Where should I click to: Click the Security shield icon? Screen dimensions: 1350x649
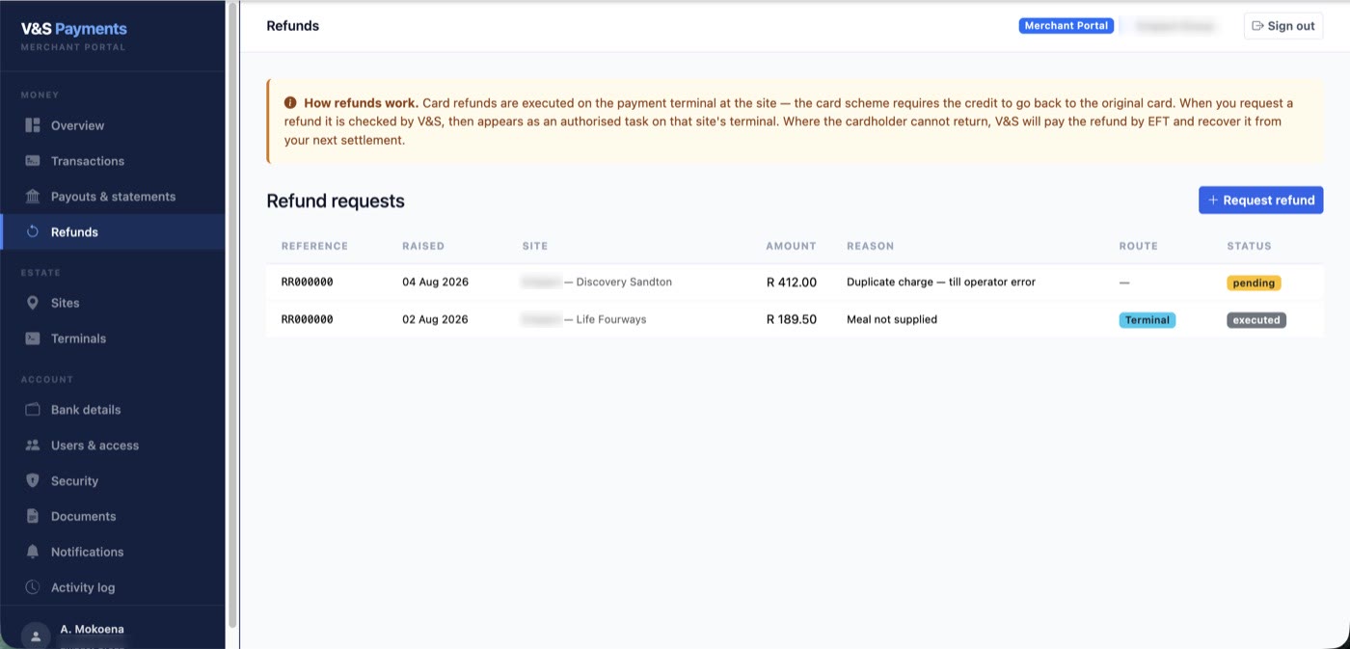click(33, 481)
